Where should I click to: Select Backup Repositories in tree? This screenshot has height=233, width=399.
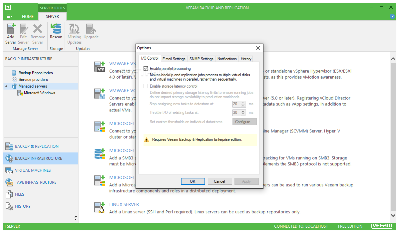pos(36,73)
